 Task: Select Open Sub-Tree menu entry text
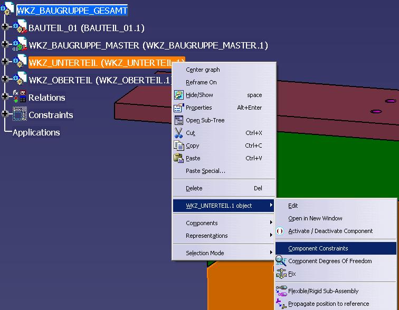coord(205,120)
